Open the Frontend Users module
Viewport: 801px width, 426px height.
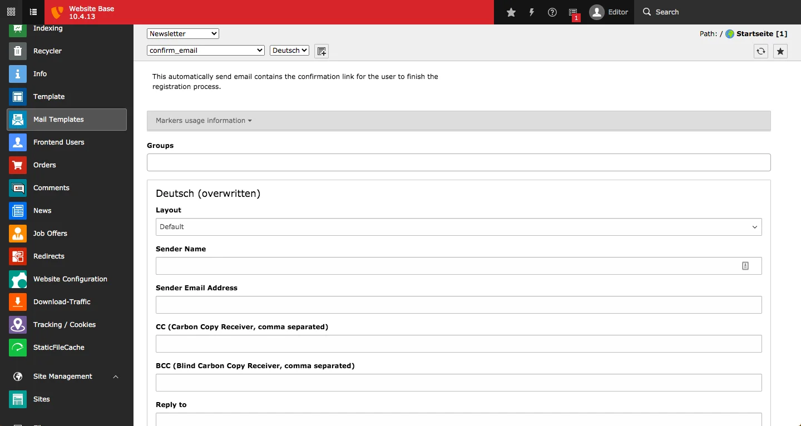click(58, 142)
